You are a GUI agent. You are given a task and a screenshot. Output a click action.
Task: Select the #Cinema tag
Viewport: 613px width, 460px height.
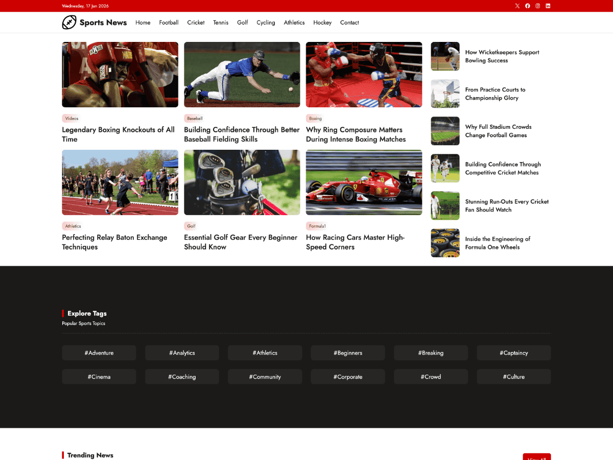point(99,377)
